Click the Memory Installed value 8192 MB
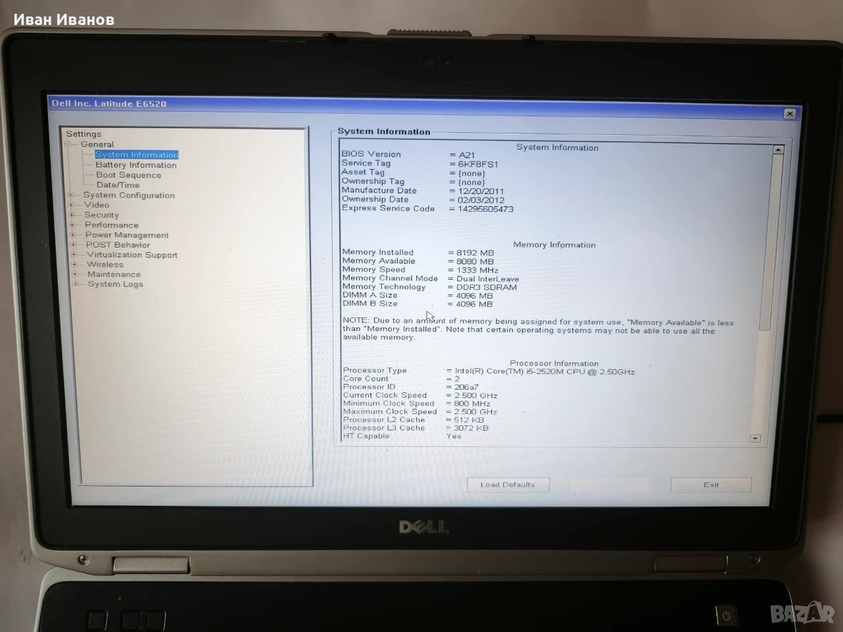Image resolution: width=843 pixels, height=632 pixels. pos(475,253)
